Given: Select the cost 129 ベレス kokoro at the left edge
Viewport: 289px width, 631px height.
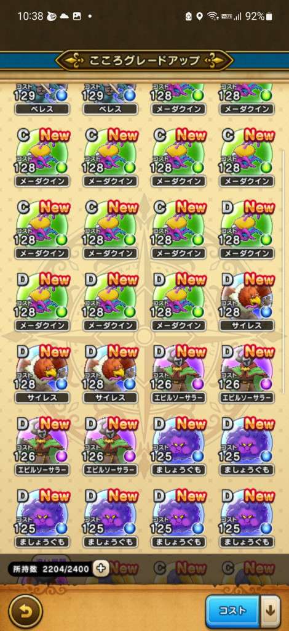Looking at the screenshot, I should pyautogui.click(x=42, y=99).
